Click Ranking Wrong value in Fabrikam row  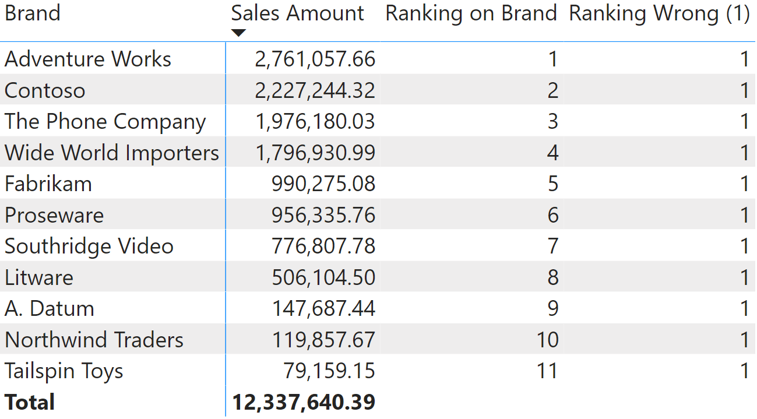tap(744, 184)
